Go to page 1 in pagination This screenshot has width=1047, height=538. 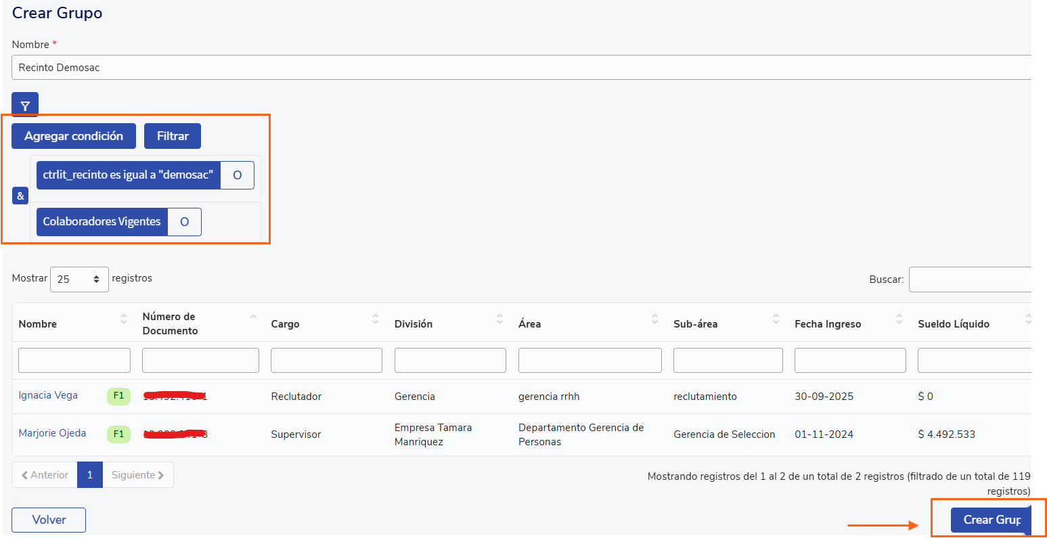pyautogui.click(x=89, y=475)
